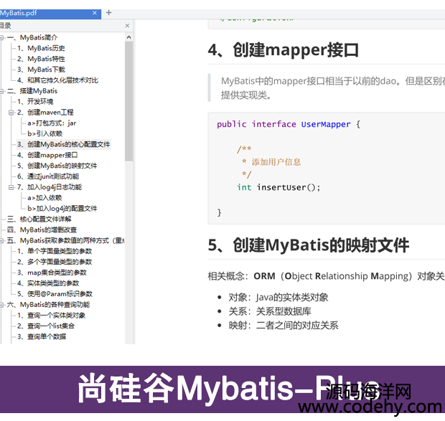Image resolution: width=445 pixels, height=421 pixels.
Task: Select 六、MyBatis的各种查询功能 bookmark
Action: point(48,305)
